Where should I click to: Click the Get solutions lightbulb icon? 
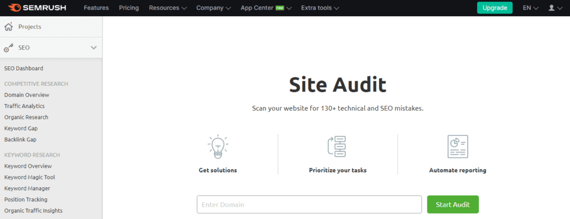pyautogui.click(x=218, y=147)
